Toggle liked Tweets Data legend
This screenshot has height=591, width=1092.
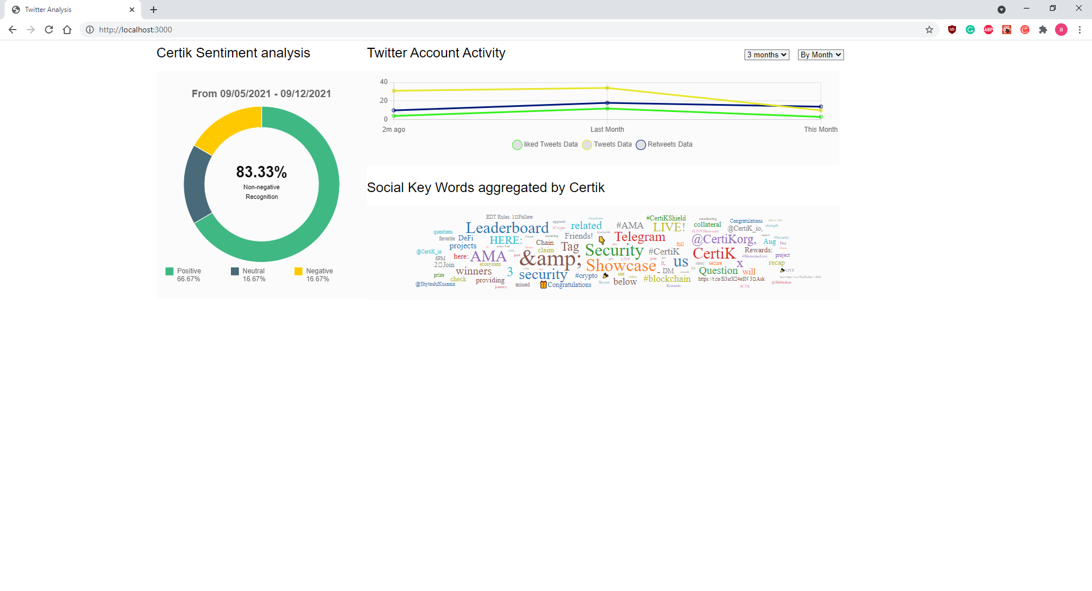click(545, 144)
